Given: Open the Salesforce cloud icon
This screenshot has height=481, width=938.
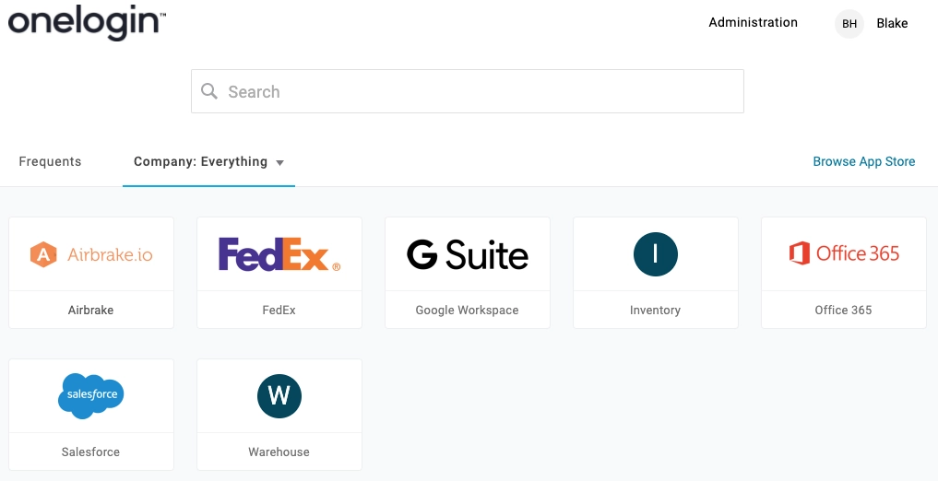Looking at the screenshot, I should [91, 395].
